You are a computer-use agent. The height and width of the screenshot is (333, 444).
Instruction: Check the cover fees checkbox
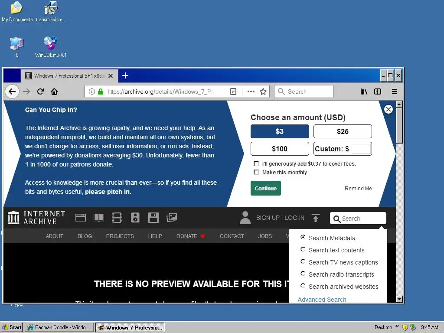(256, 163)
